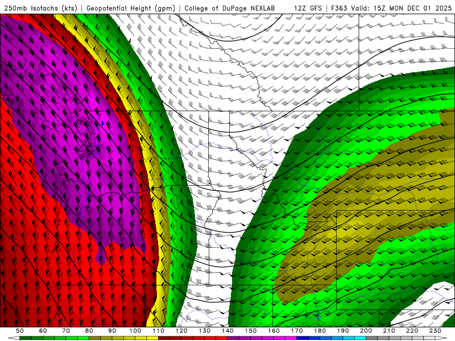Click the "100" legend value
455x341 pixels.
coord(135,331)
